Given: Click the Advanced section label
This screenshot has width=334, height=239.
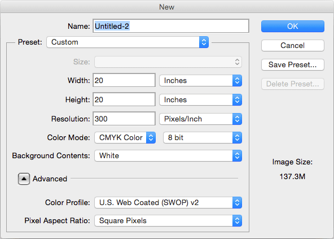Looking at the screenshot, I should pyautogui.click(x=50, y=179).
